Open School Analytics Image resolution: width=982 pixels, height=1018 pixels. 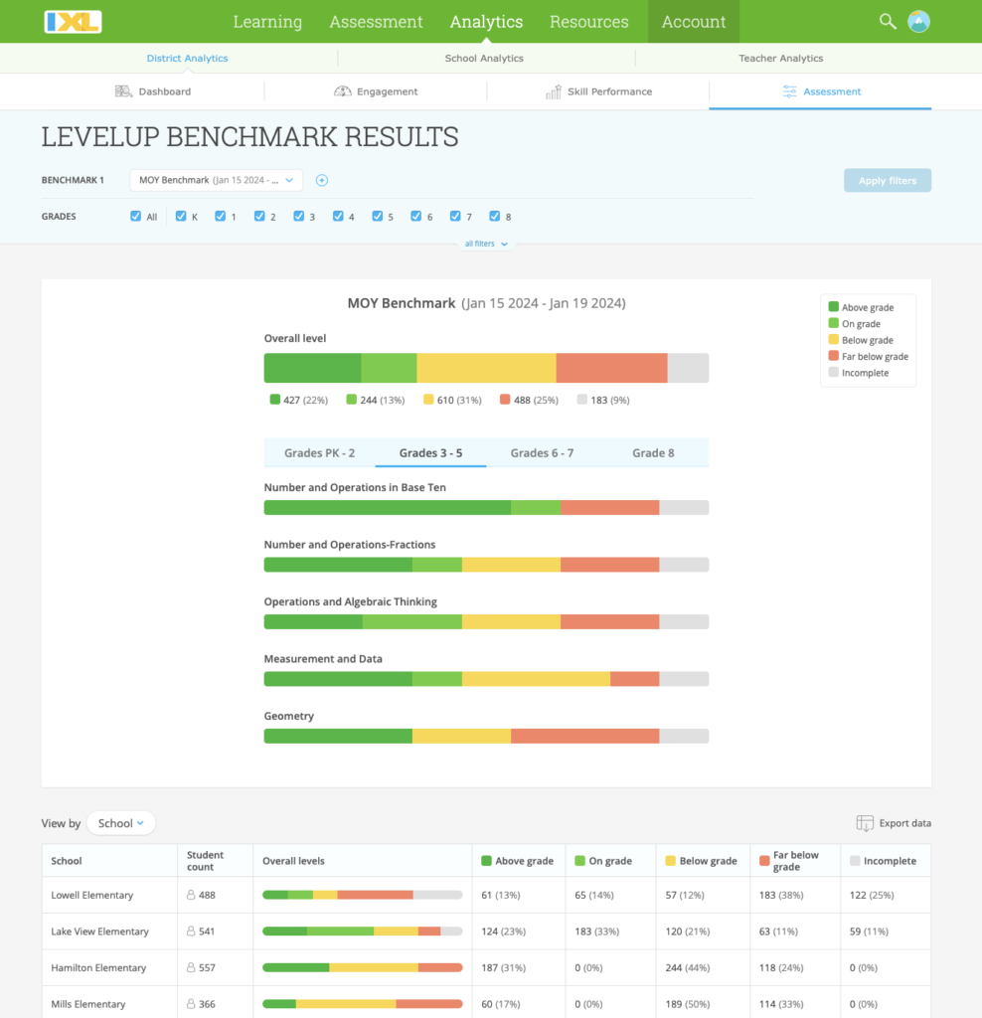click(x=484, y=58)
